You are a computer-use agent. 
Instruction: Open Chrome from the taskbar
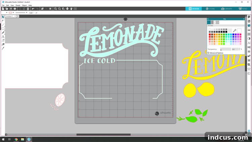(x=16, y=139)
